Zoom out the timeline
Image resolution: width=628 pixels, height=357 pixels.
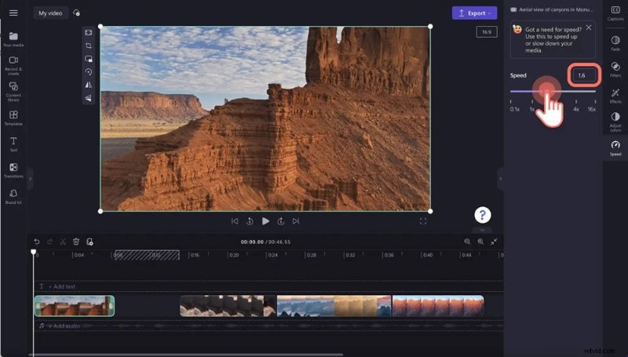(467, 242)
